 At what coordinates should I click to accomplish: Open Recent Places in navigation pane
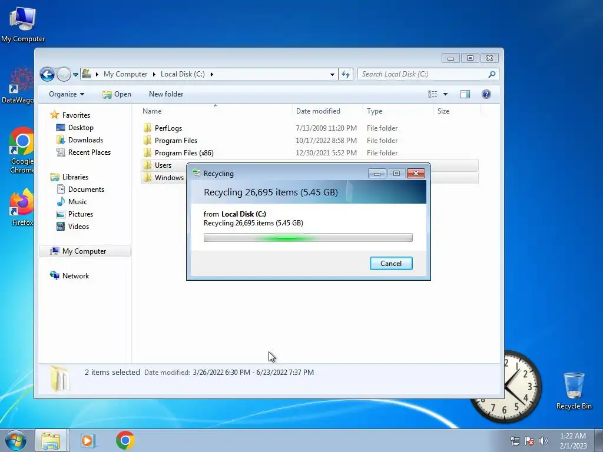(90, 152)
